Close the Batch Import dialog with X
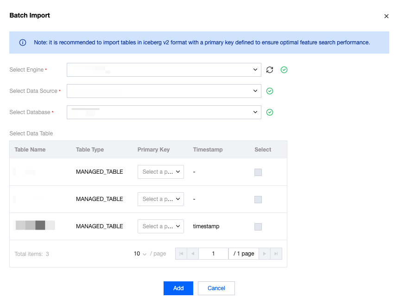The image size is (399, 304). [x=386, y=16]
